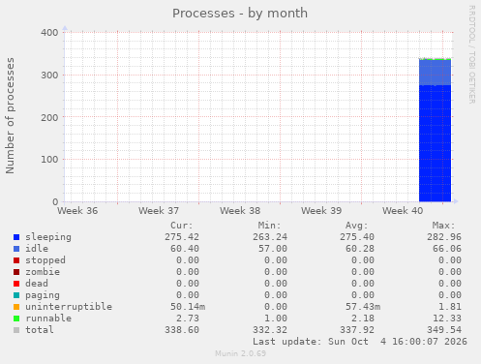
Task: Select the 'sleeping' legend label
Action: (48, 237)
